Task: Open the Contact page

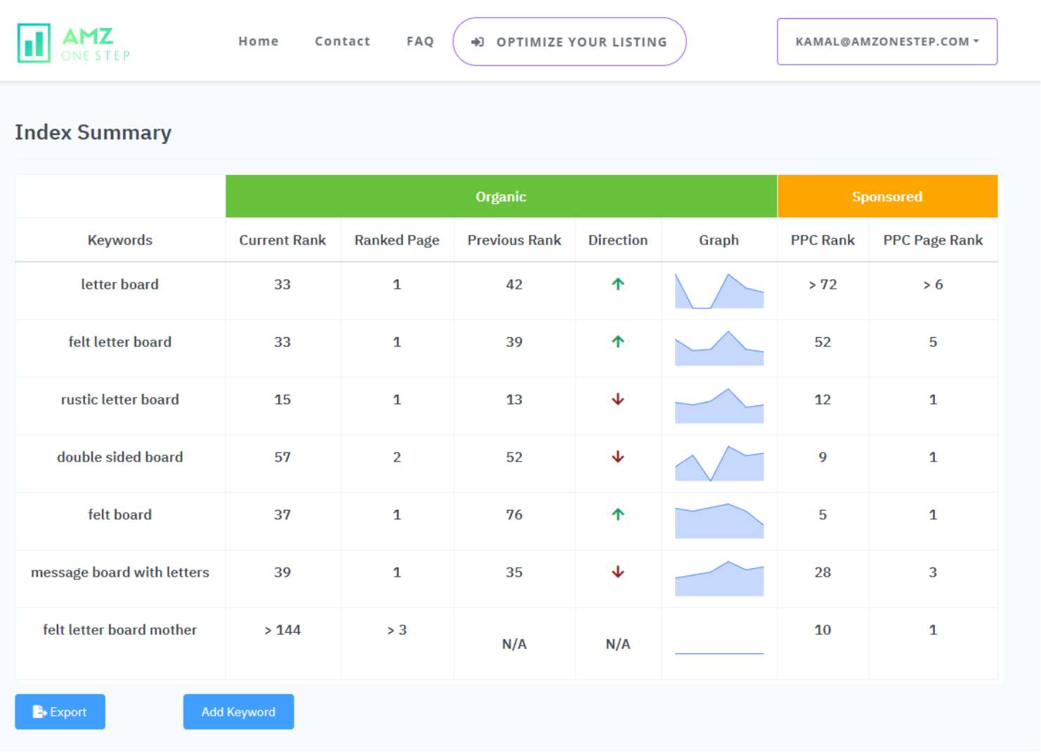Action: pyautogui.click(x=342, y=41)
